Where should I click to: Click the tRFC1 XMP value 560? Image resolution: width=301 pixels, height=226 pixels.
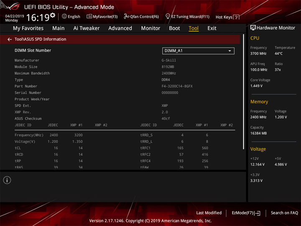pos(205,148)
